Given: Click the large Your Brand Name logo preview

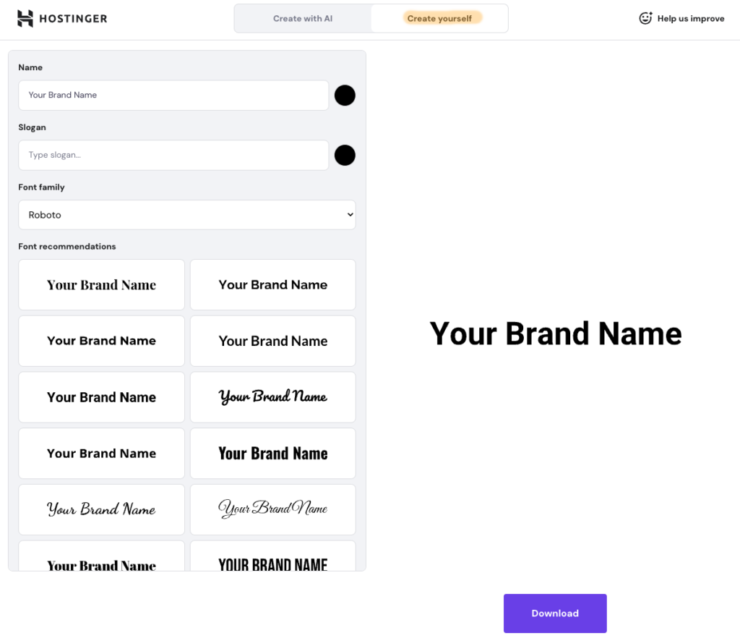Looking at the screenshot, I should [556, 334].
